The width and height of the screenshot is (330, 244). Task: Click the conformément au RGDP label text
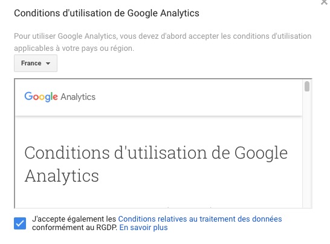tap(75, 228)
